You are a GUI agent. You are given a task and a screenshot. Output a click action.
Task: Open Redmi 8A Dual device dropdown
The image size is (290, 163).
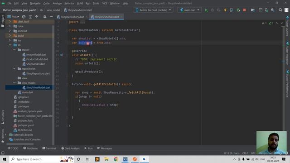coord(153,10)
